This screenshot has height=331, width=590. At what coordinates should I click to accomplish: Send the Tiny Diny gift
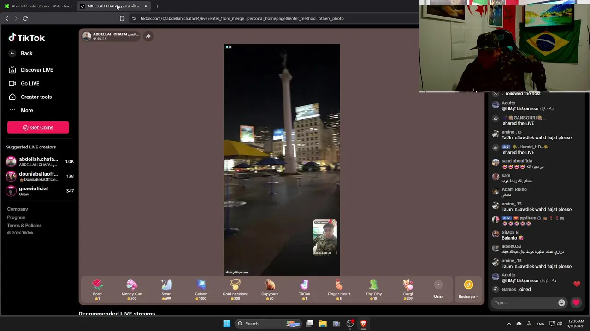click(x=373, y=290)
